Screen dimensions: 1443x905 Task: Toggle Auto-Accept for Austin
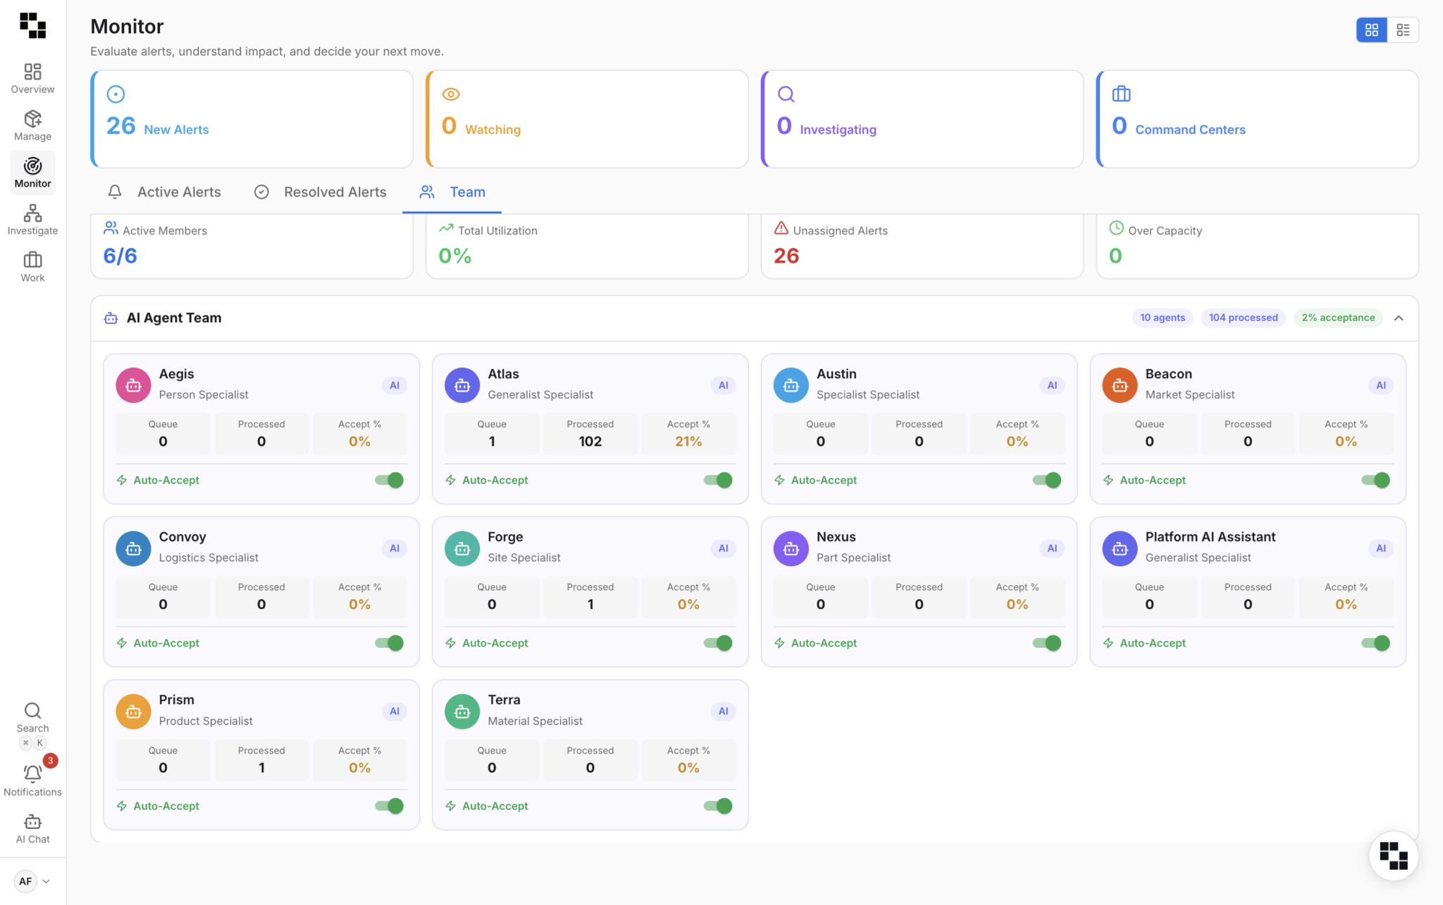click(x=1047, y=480)
